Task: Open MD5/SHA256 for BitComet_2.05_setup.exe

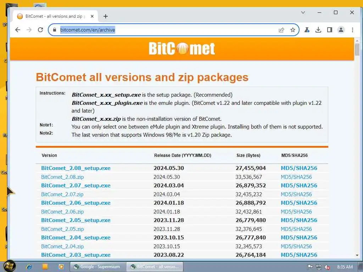Action: click(x=299, y=220)
